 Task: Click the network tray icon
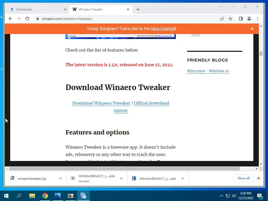(228, 196)
